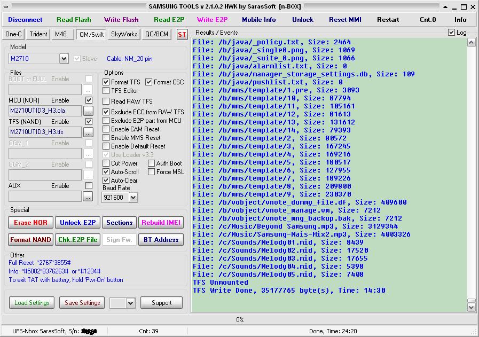This screenshot has width=479, height=337.
Task: Click the Format NAND button
Action: click(30, 240)
